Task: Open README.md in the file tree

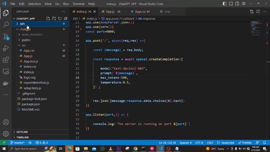Action: coord(40,109)
